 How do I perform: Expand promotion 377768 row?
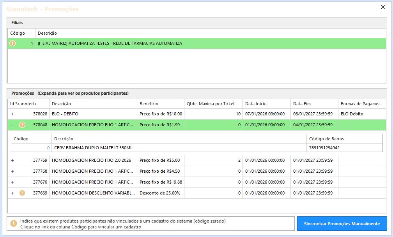point(12,171)
